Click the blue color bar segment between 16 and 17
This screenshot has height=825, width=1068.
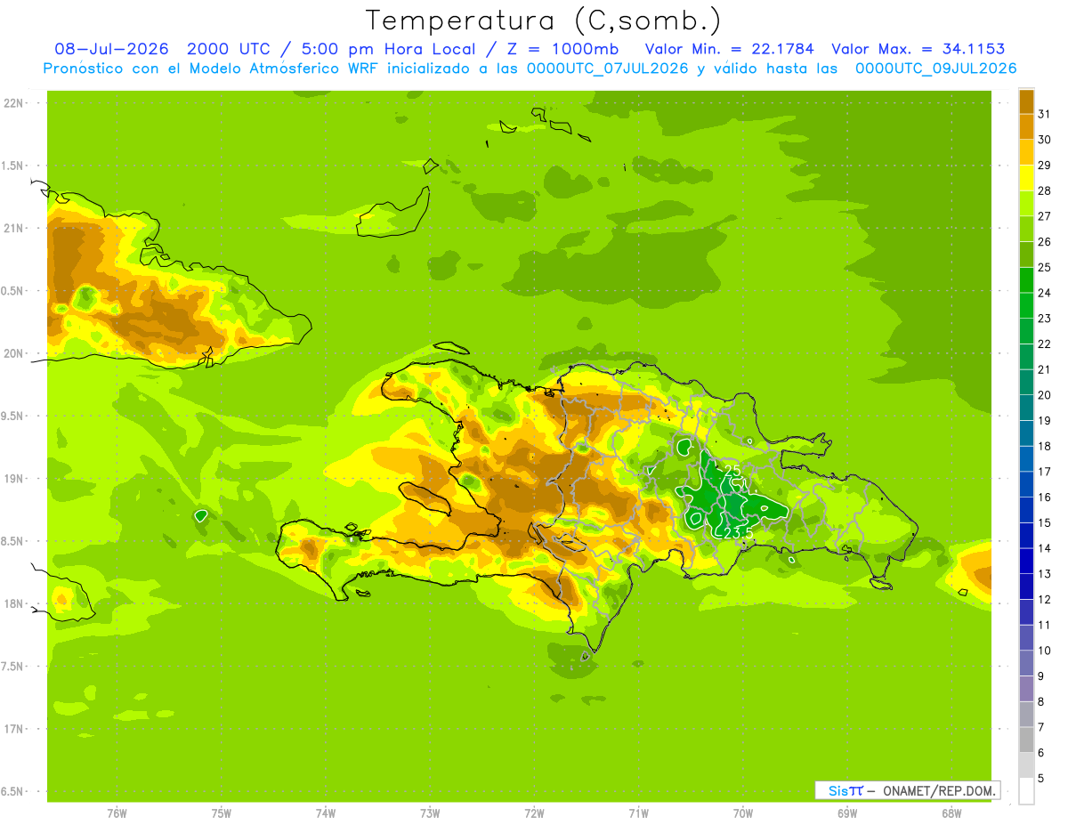pos(1026,484)
